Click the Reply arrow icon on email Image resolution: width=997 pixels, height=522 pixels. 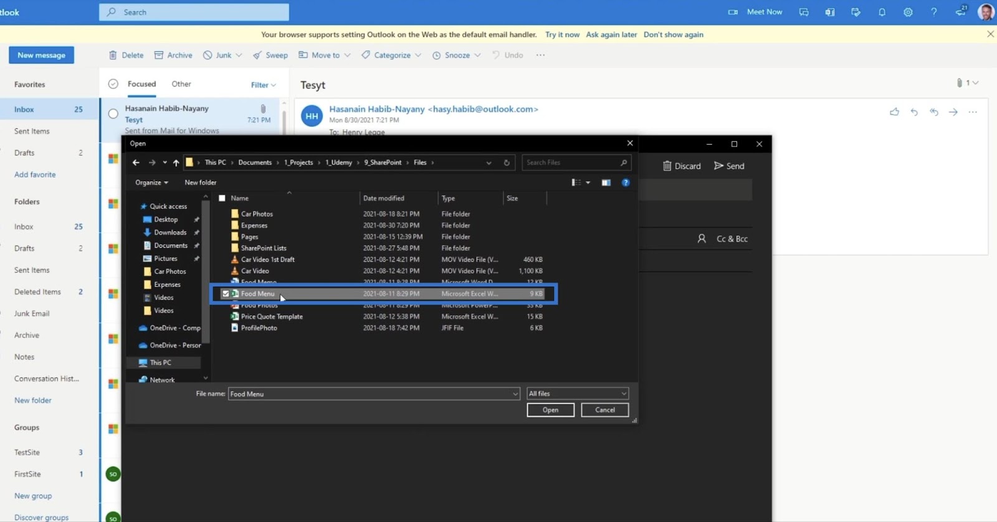point(914,112)
